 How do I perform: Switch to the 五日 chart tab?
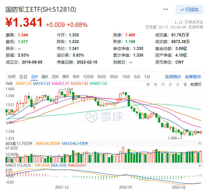[23, 77]
